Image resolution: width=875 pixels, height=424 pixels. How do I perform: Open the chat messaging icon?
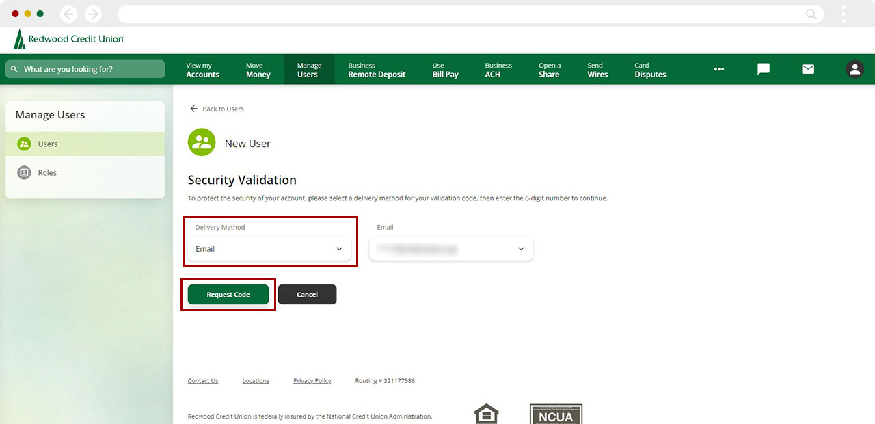[x=763, y=69]
